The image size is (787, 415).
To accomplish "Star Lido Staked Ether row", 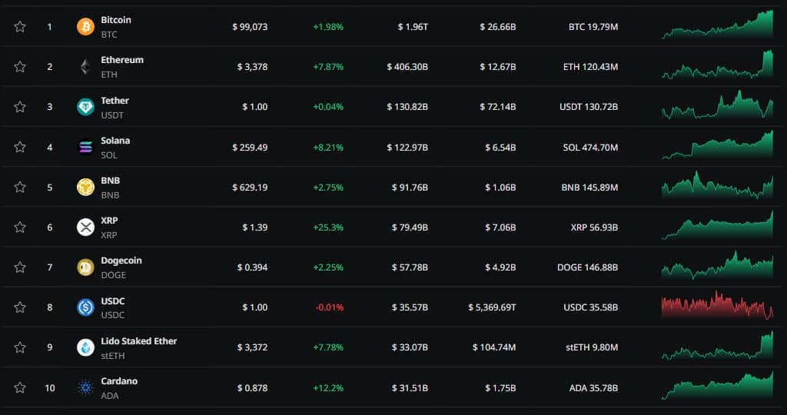I will point(19,347).
